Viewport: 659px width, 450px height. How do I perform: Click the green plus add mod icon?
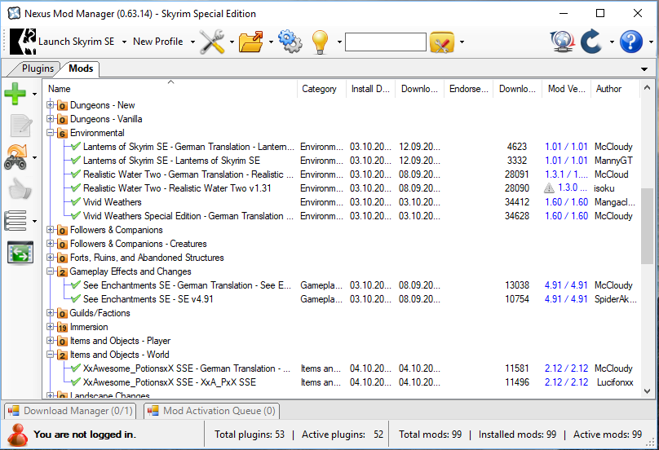click(15, 94)
